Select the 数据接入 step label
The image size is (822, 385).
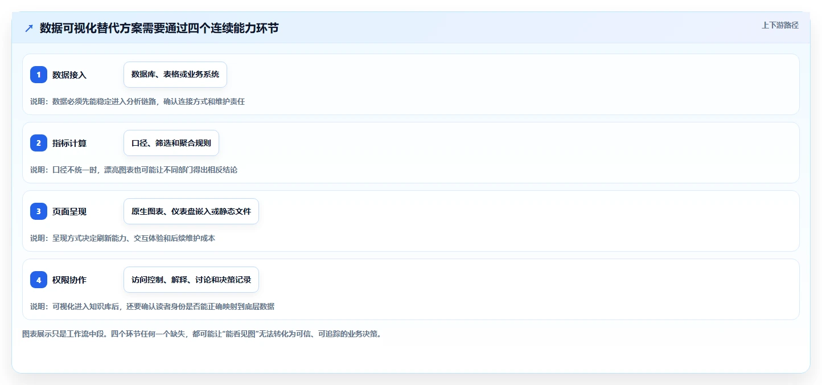pos(69,75)
